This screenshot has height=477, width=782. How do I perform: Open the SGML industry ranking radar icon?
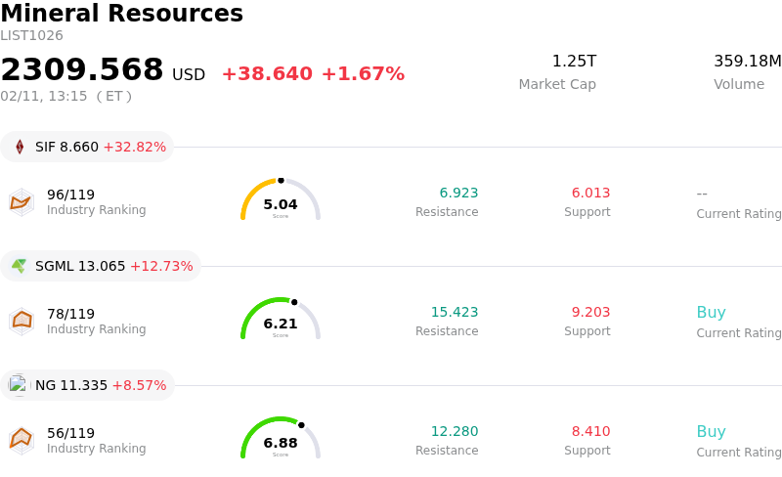22,321
